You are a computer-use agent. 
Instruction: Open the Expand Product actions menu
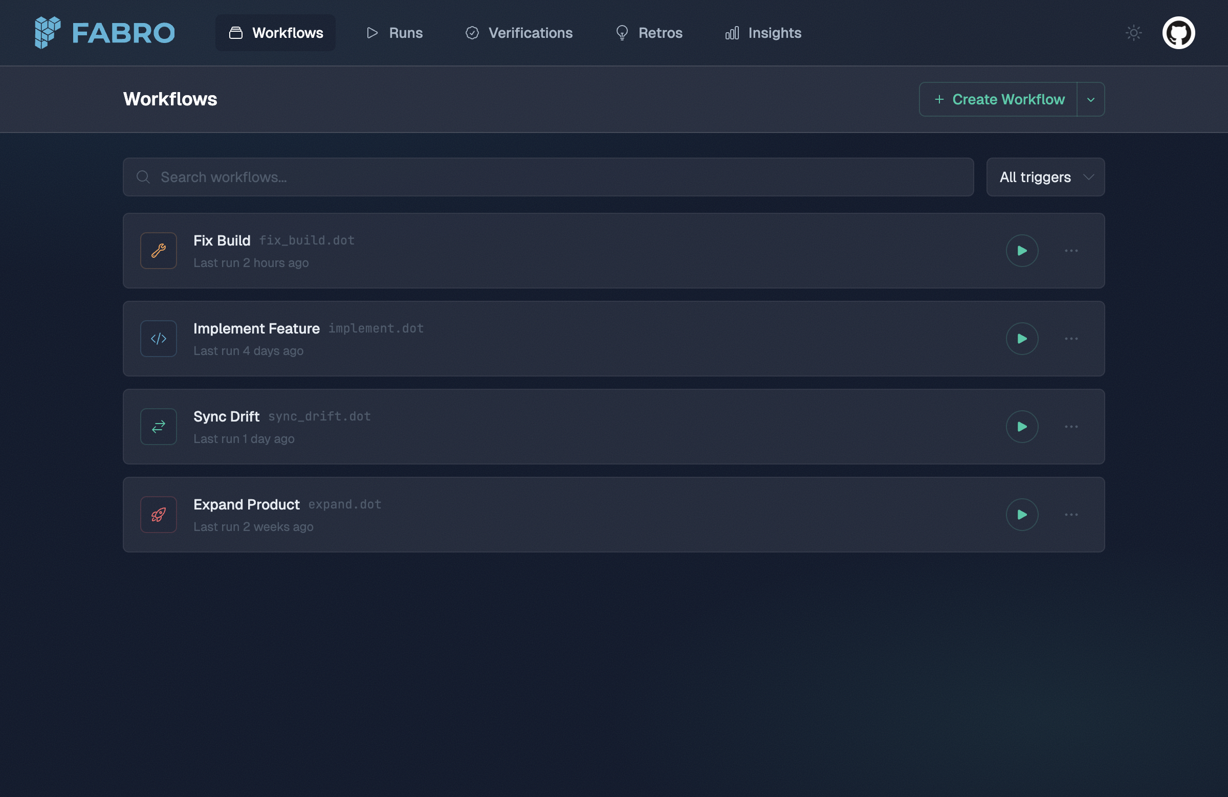coord(1071,514)
